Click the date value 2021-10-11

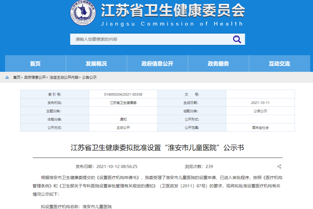click(x=260, y=103)
